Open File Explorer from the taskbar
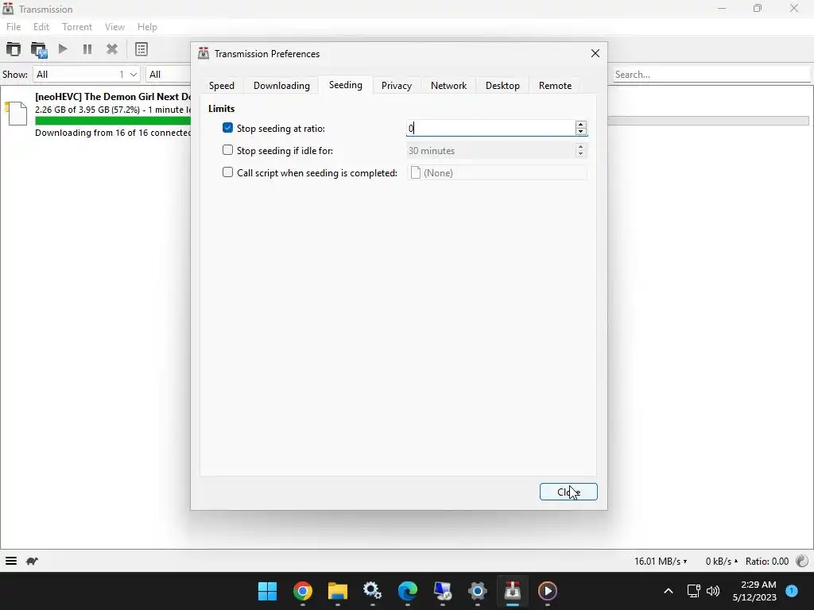 tap(337, 591)
